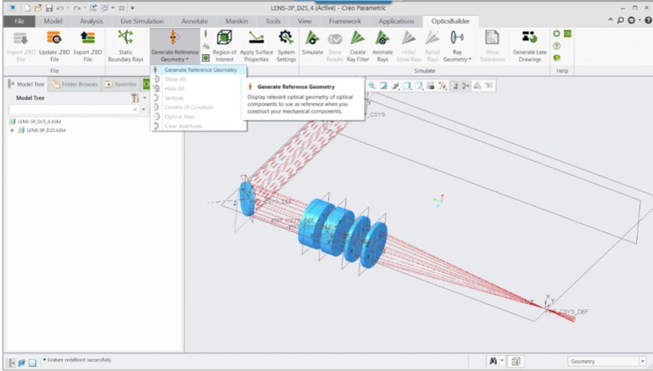Viewport: 653px width, 371px height.
Task: Click Apply Surface Properties icon
Action: click(x=256, y=39)
